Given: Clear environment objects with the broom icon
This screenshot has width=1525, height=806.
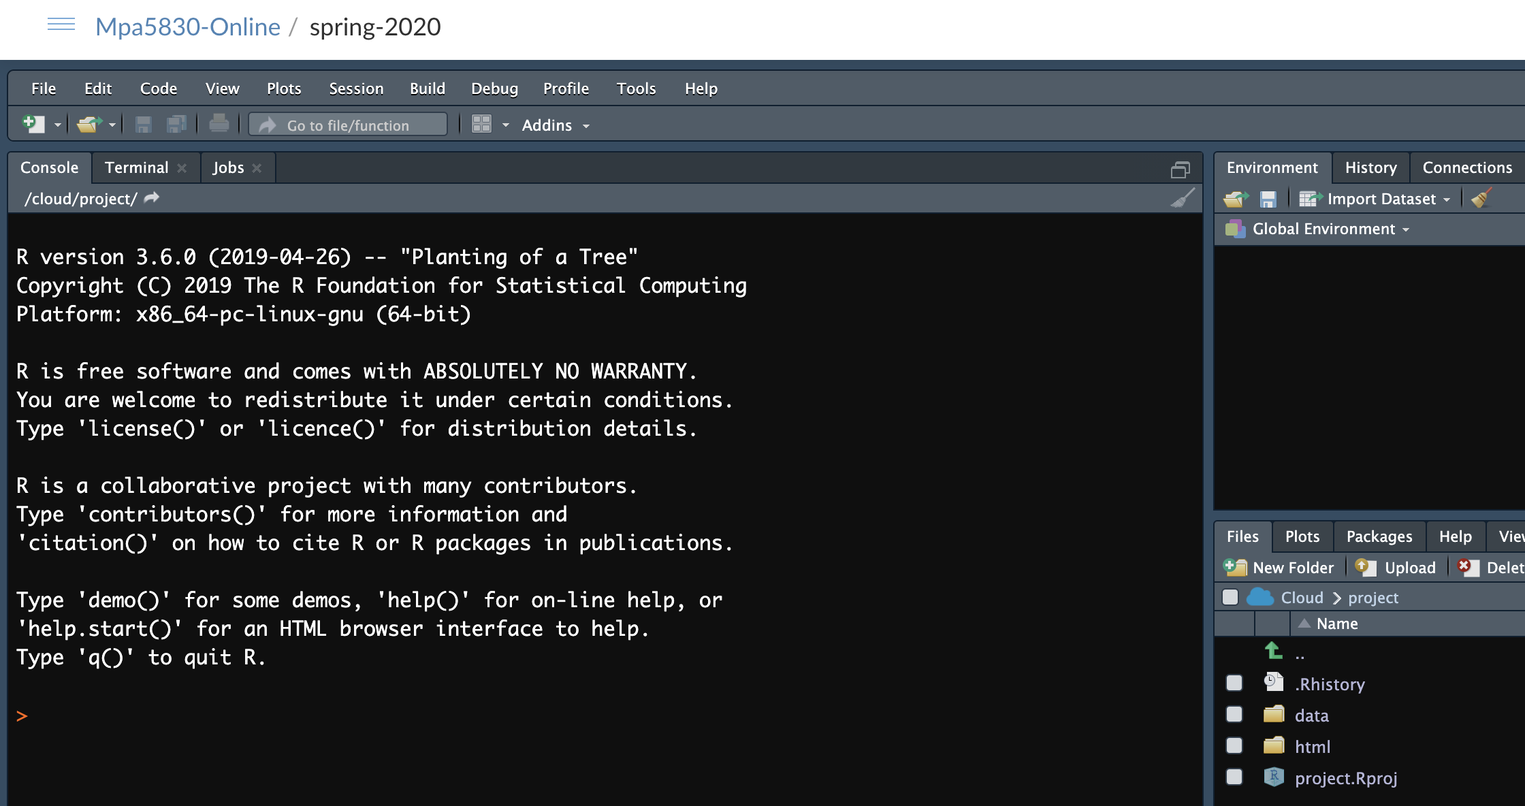Looking at the screenshot, I should 1481,199.
